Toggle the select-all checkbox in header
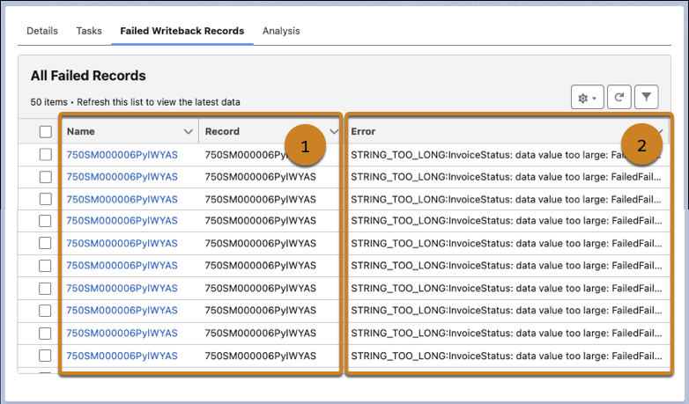Viewport: 689px width, 404px height. point(45,132)
